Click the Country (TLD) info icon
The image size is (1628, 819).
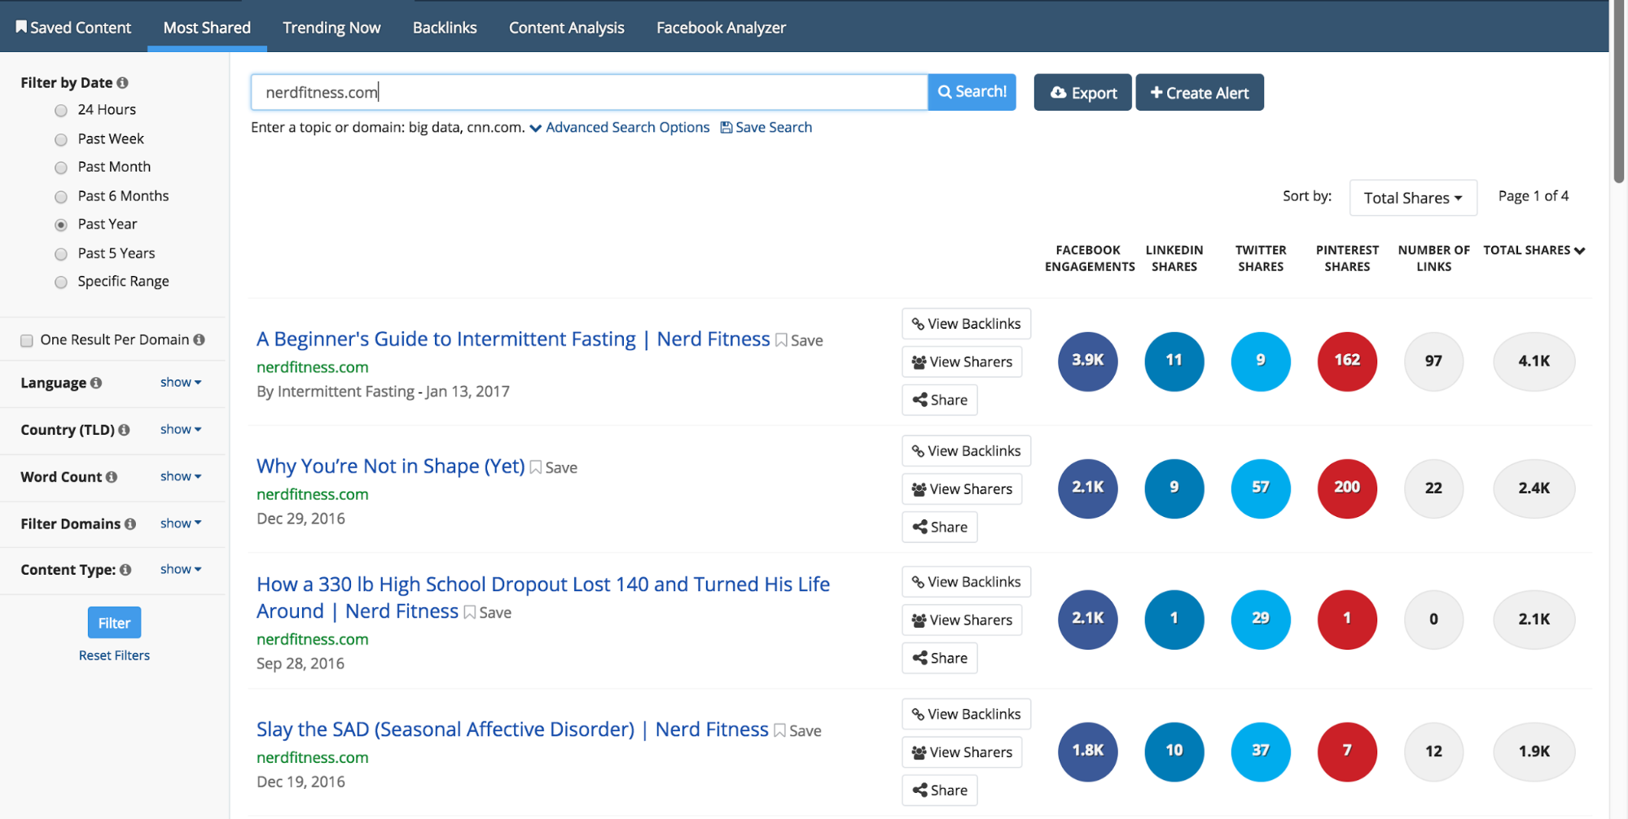(x=124, y=430)
